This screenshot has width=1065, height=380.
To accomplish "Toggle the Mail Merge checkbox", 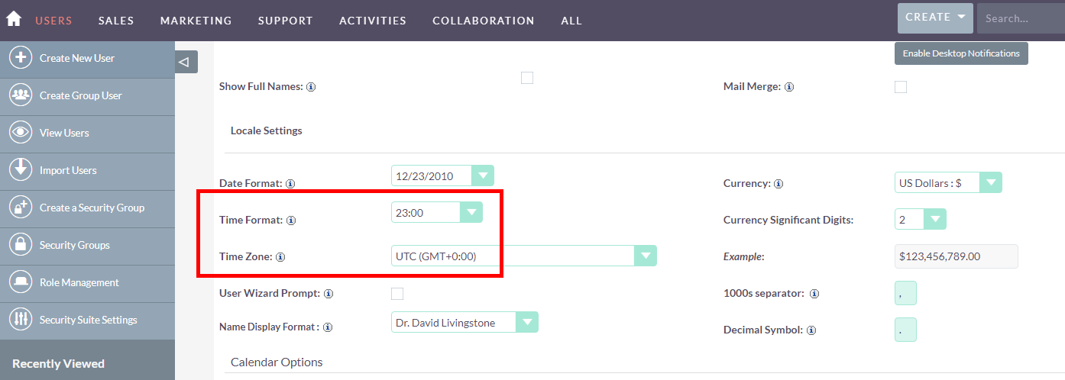I will coord(901,87).
